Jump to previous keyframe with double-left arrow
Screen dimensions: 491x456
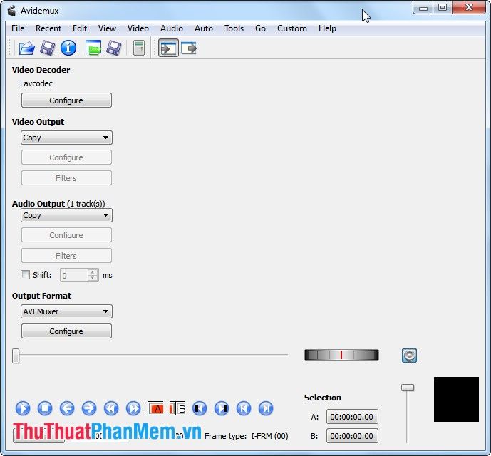(x=111, y=408)
